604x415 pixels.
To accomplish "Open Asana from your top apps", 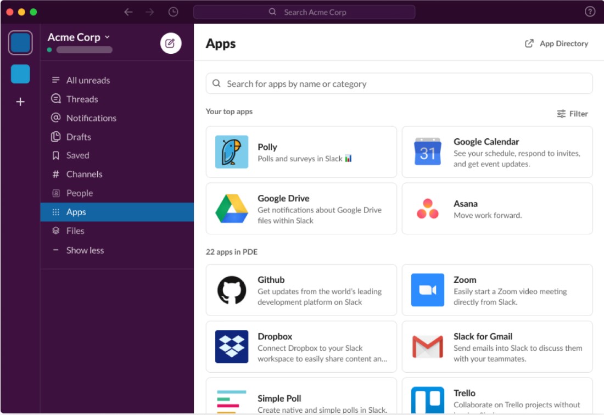I will pos(428,208).
